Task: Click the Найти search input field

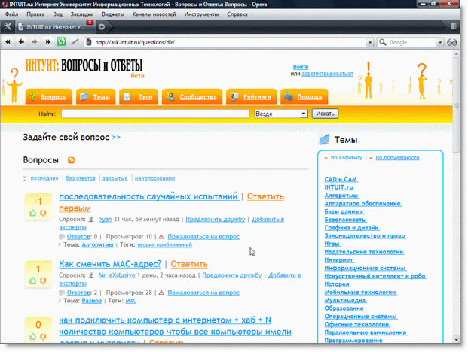Action: [155, 114]
